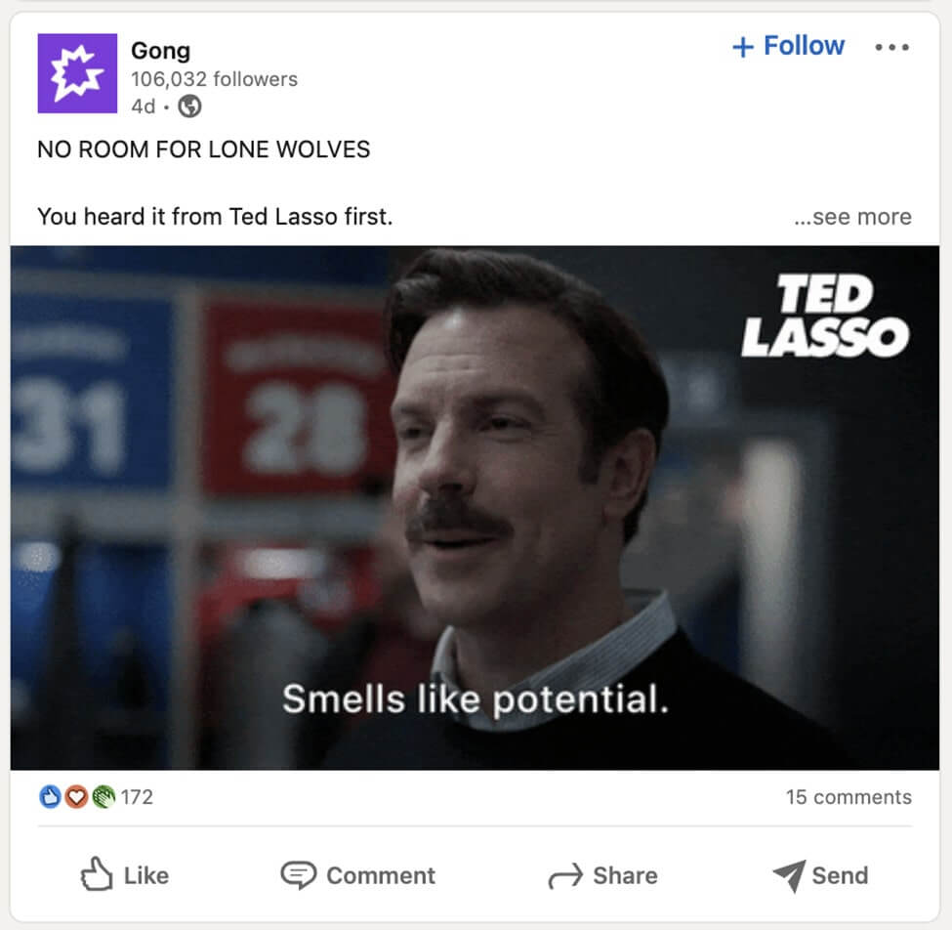Click the Share arrow icon
The image size is (952, 930).
pyautogui.click(x=565, y=876)
